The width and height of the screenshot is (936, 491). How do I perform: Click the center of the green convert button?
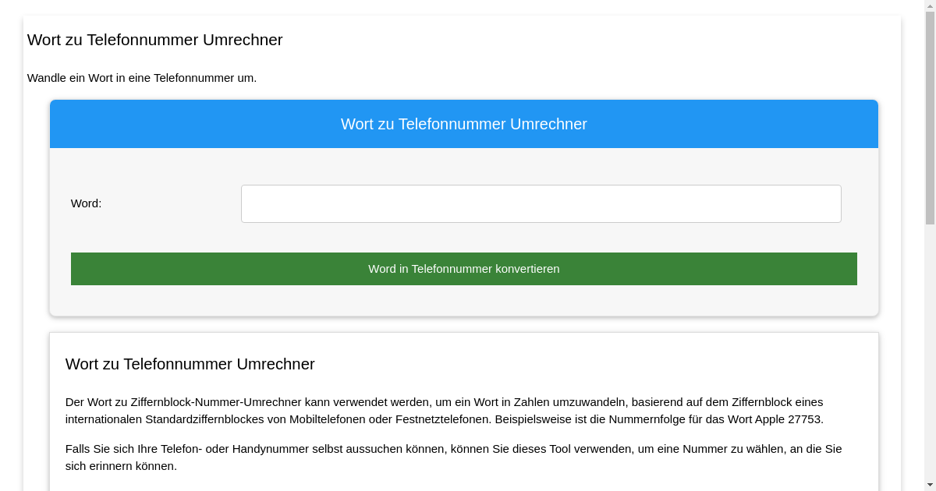(x=463, y=269)
